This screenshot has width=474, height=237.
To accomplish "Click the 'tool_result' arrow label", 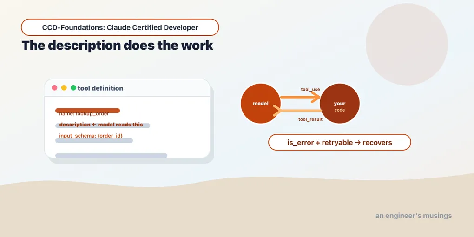I will pos(310,119).
